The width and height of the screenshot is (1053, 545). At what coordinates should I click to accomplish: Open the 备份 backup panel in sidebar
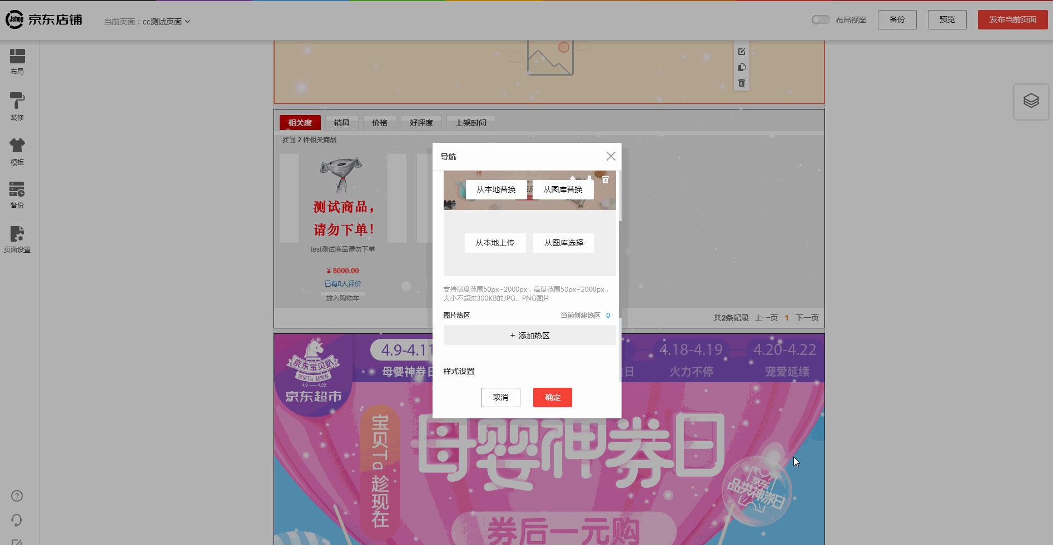click(x=17, y=195)
